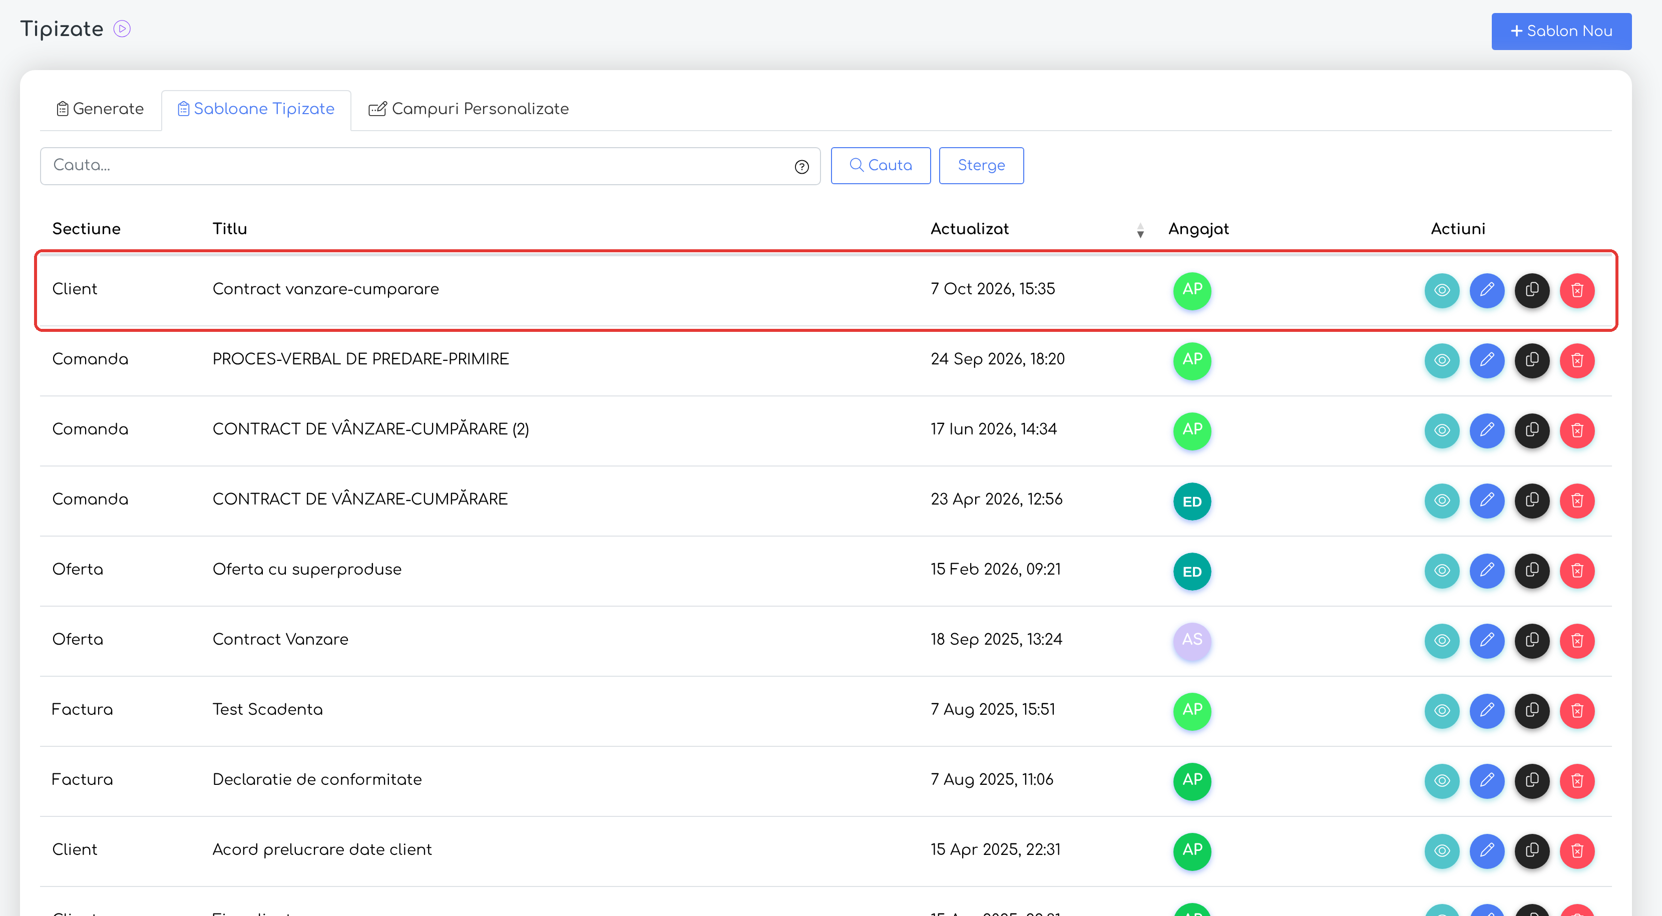The height and width of the screenshot is (916, 1662).
Task: Click the title 'Declaratie de conformitate'
Action: (x=317, y=780)
